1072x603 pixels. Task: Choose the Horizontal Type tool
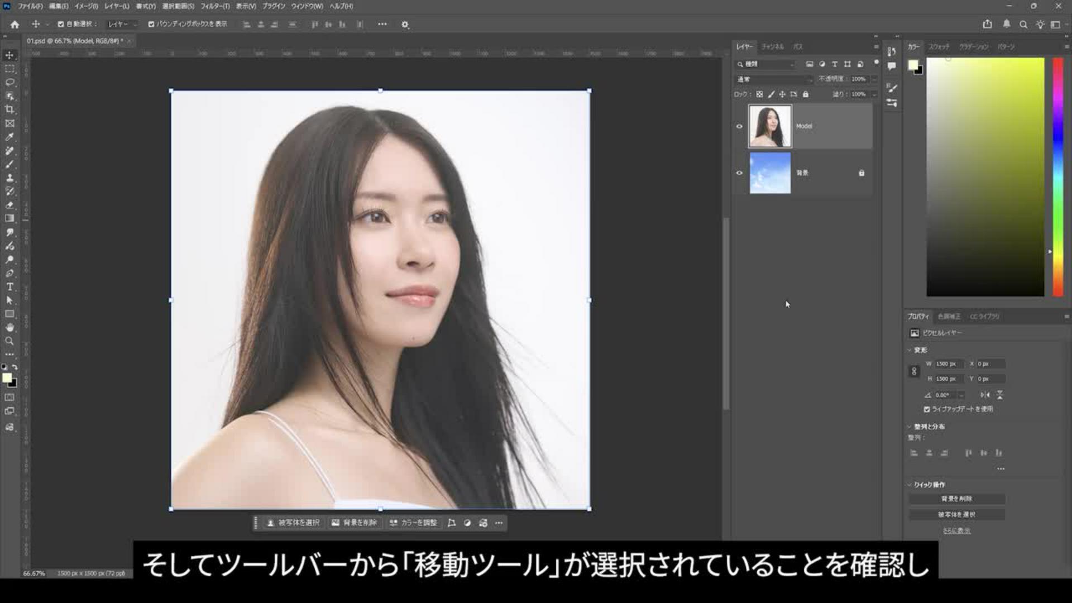[9, 287]
